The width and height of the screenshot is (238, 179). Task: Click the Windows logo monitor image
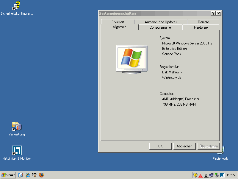[131, 59]
